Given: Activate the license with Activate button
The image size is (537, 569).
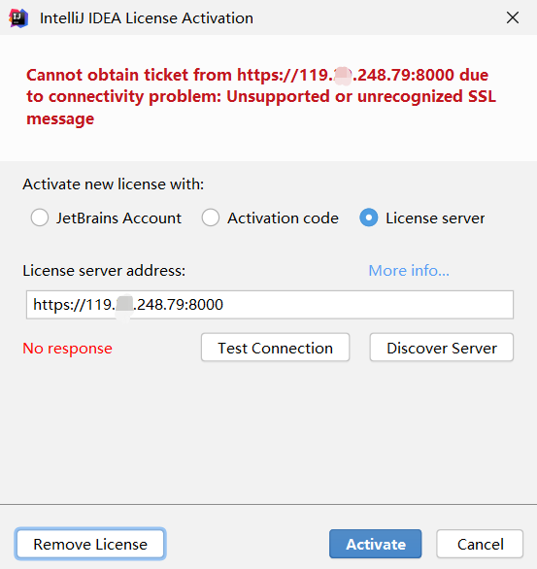Looking at the screenshot, I should click(376, 544).
